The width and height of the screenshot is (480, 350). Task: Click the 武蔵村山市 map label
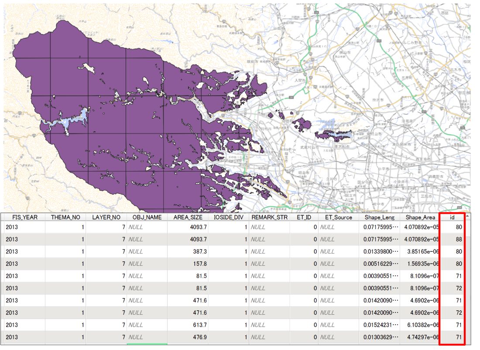309,148
